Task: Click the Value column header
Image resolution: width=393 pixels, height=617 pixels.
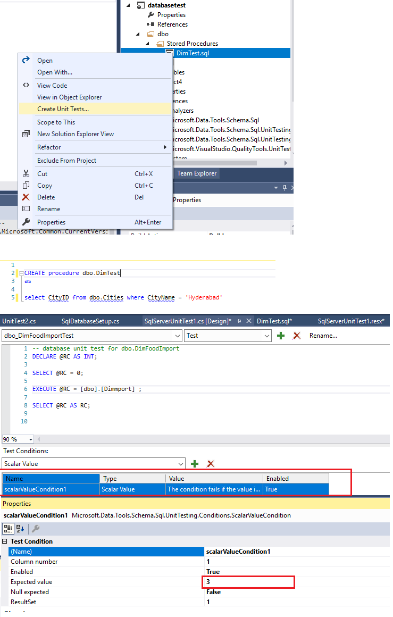Action: point(214,479)
